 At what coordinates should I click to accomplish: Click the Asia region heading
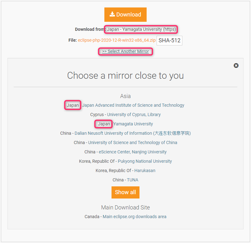(125, 96)
